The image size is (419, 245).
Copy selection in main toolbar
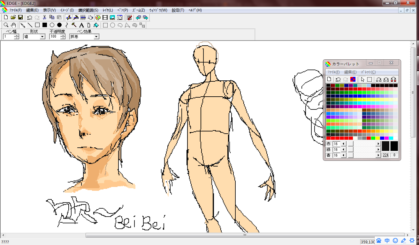point(52,18)
